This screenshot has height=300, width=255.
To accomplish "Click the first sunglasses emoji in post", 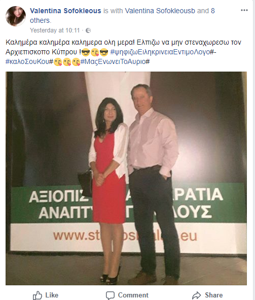I will pos(86,52).
